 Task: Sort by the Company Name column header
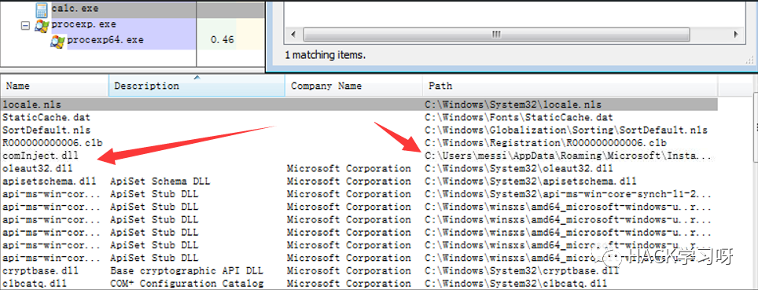pos(354,86)
